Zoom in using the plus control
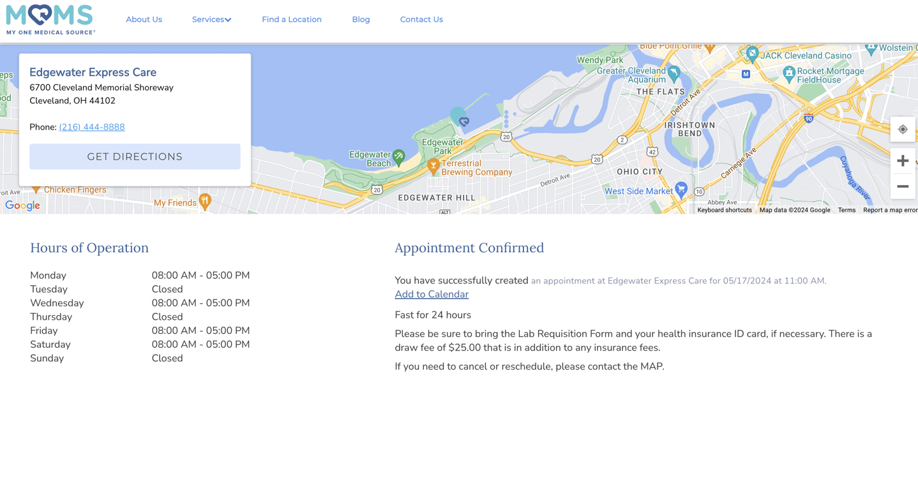Viewport: 918px width, 487px height. [902, 160]
